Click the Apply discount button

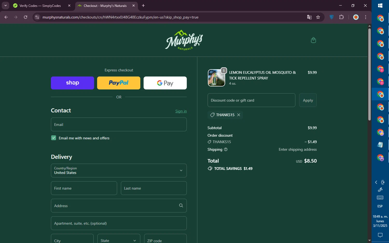click(308, 100)
